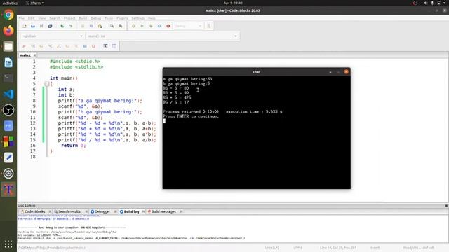
Task: Click Activities in the top bar
Action: click(x=10, y=3)
